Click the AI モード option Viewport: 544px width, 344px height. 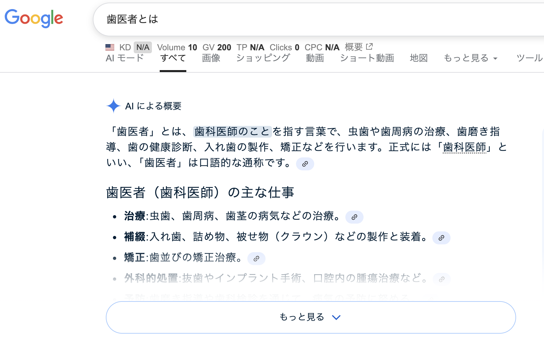point(125,58)
